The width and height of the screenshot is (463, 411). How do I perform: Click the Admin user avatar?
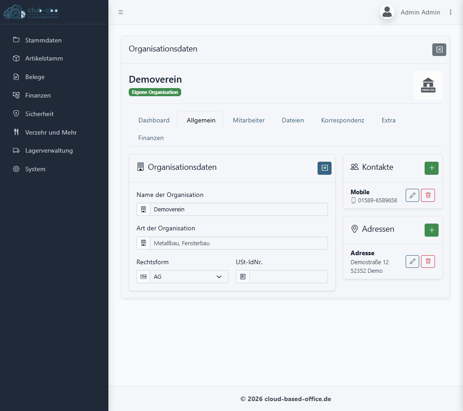pyautogui.click(x=387, y=12)
